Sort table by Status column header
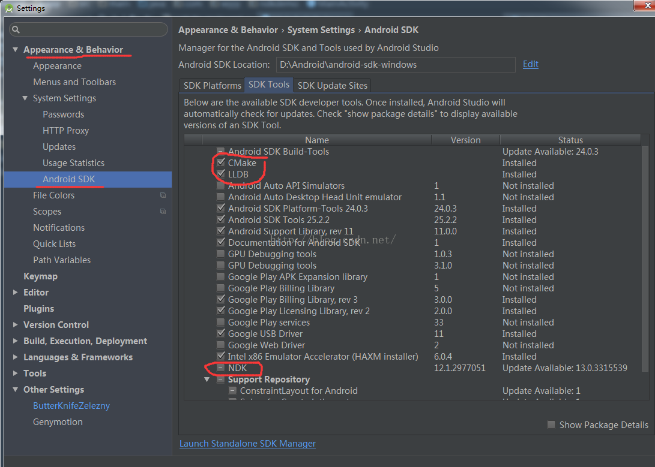 pos(570,140)
